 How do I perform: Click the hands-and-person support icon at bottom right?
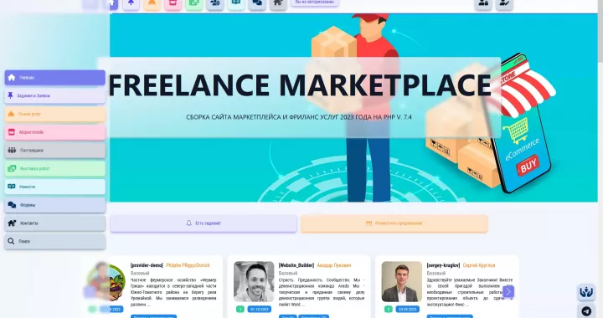coord(586,293)
